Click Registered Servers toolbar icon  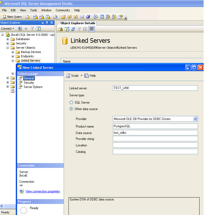tap(96, 17)
